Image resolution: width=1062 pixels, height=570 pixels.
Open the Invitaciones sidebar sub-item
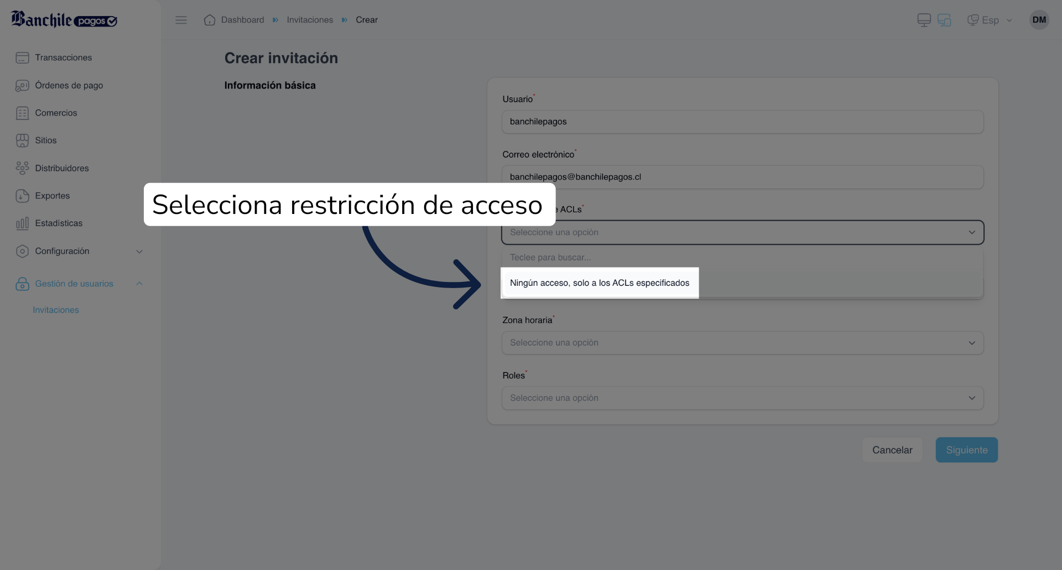click(56, 310)
